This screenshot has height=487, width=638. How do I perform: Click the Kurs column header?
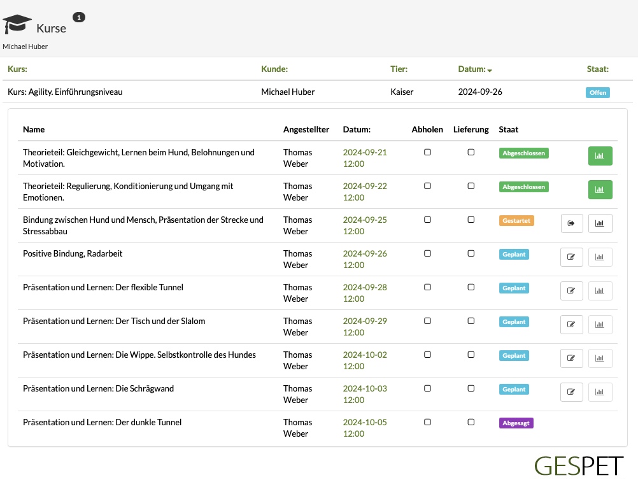[17, 69]
